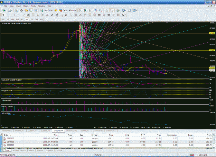Toggle the Expert Advisors button
Image resolution: width=216 pixels, height=157 pixels.
coord(67,10)
